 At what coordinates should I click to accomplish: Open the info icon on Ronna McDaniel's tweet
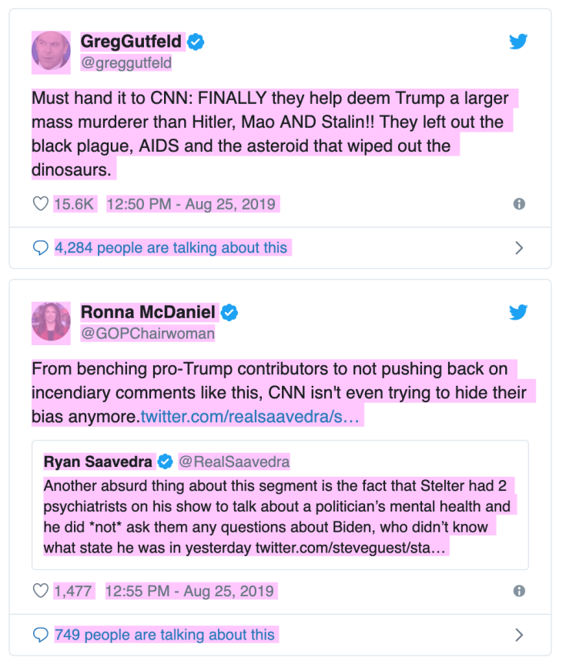(519, 590)
